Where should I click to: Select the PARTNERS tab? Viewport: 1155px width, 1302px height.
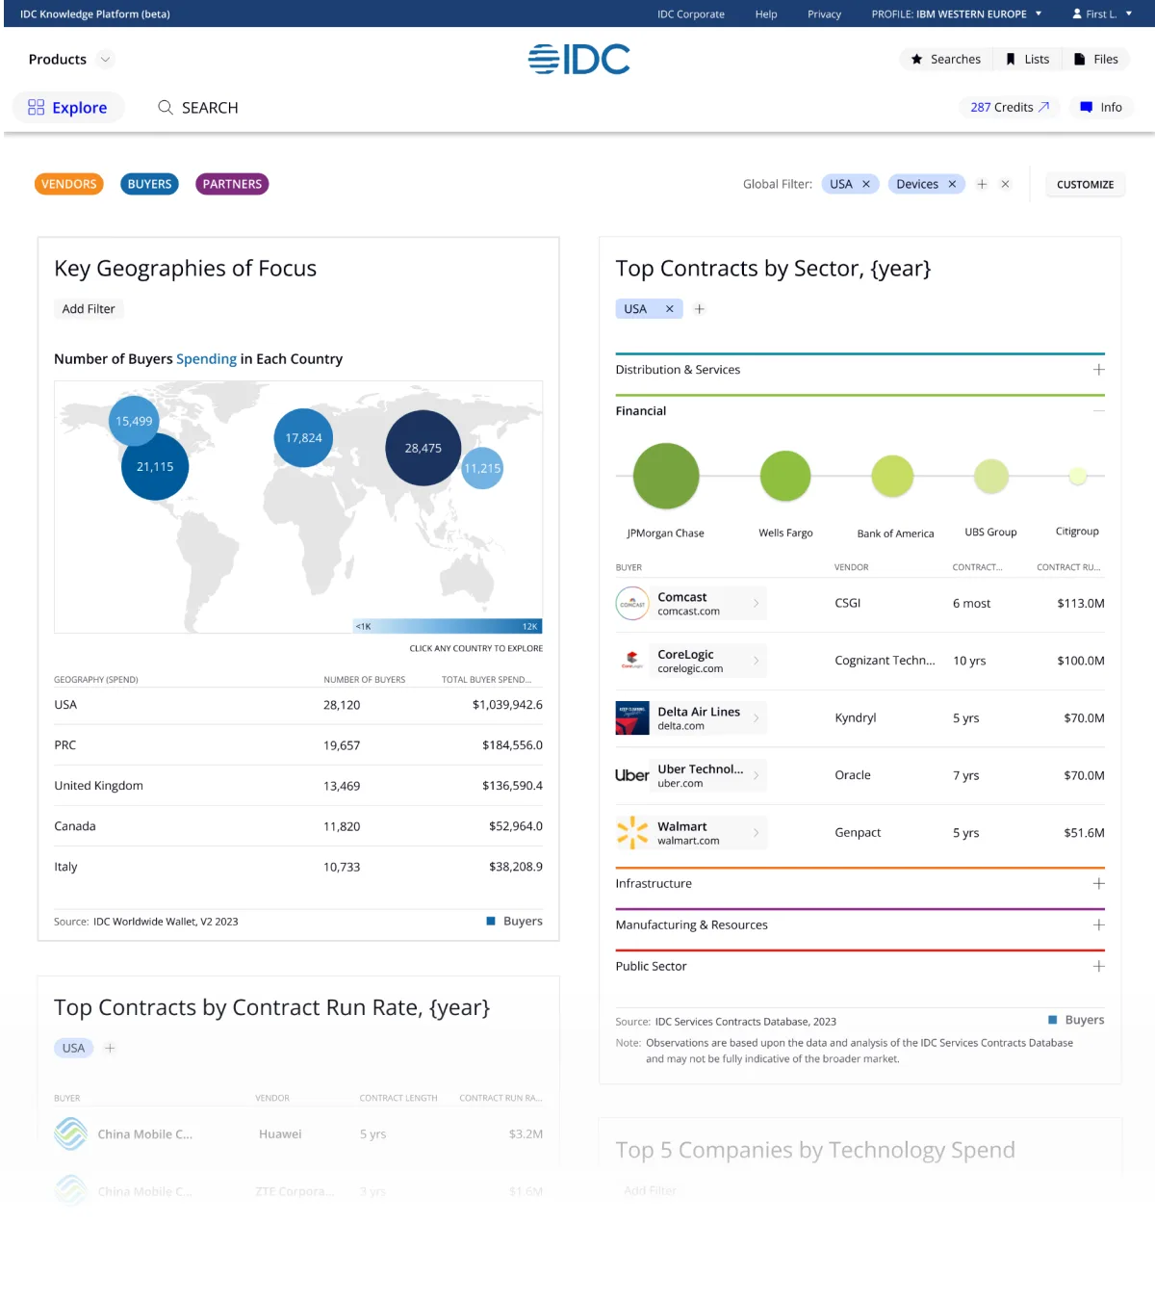(232, 184)
